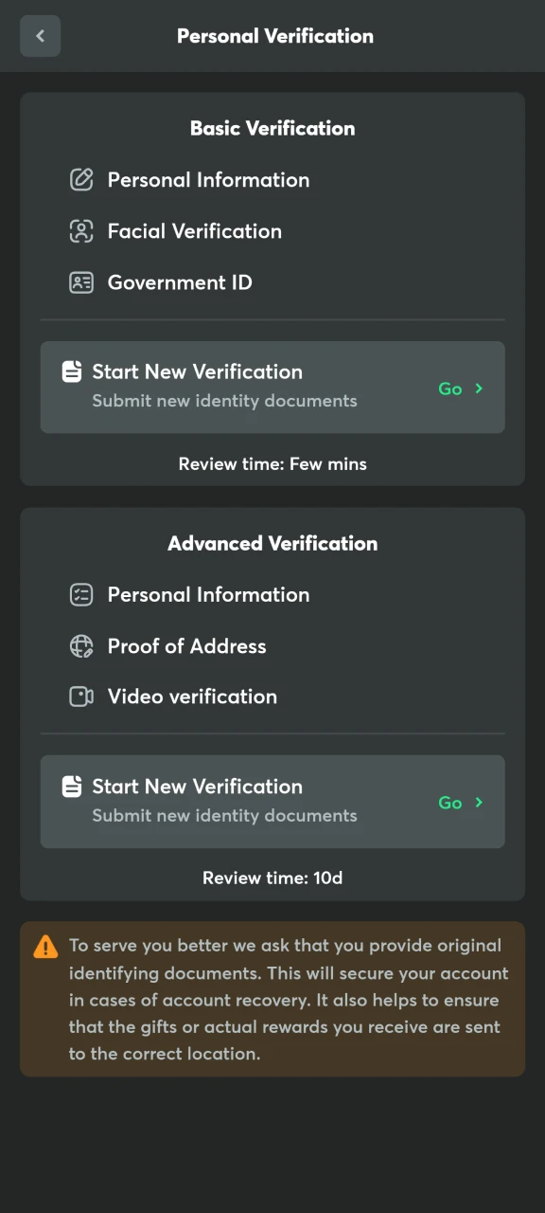Click the Review time: Few mins label
This screenshot has height=1213, width=545.
(272, 463)
